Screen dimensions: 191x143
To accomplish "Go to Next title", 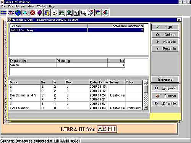I will tap(165, 42).
